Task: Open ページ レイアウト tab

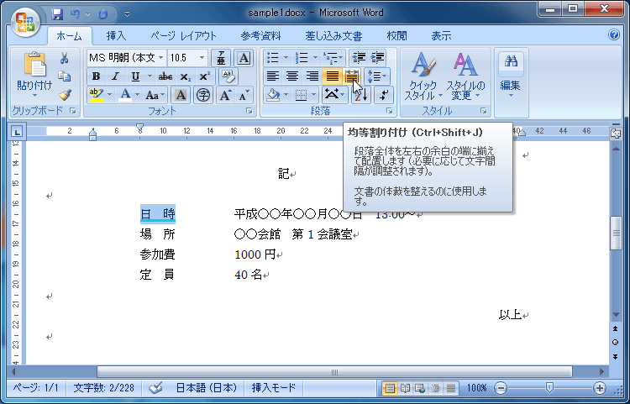Action: tap(184, 36)
